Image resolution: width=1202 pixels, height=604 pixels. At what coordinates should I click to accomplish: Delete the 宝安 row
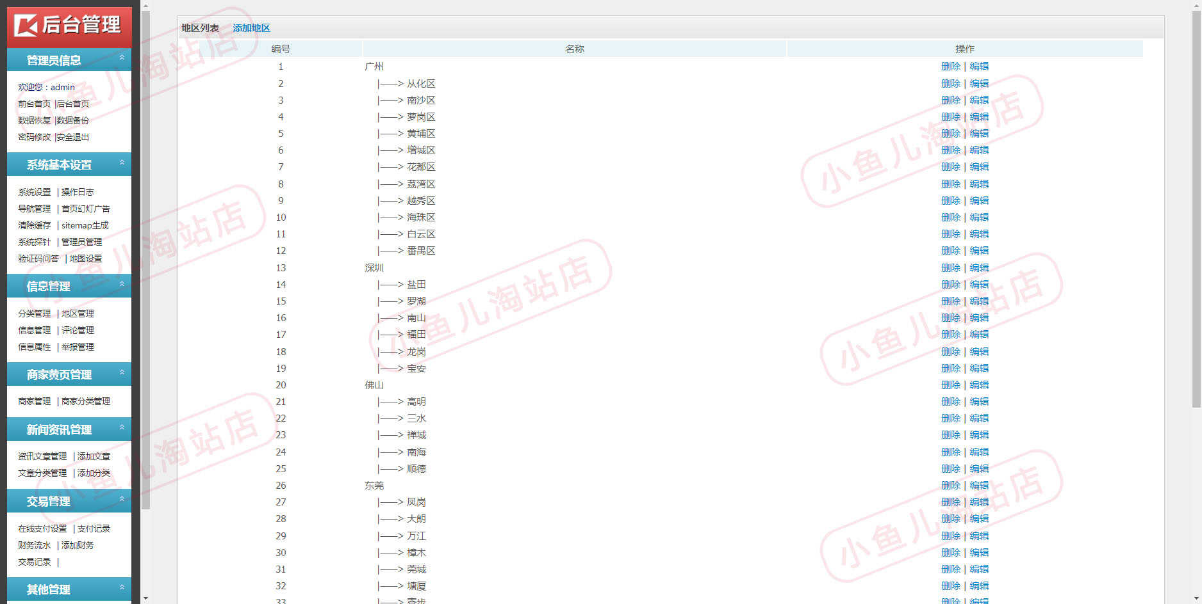pyautogui.click(x=951, y=369)
